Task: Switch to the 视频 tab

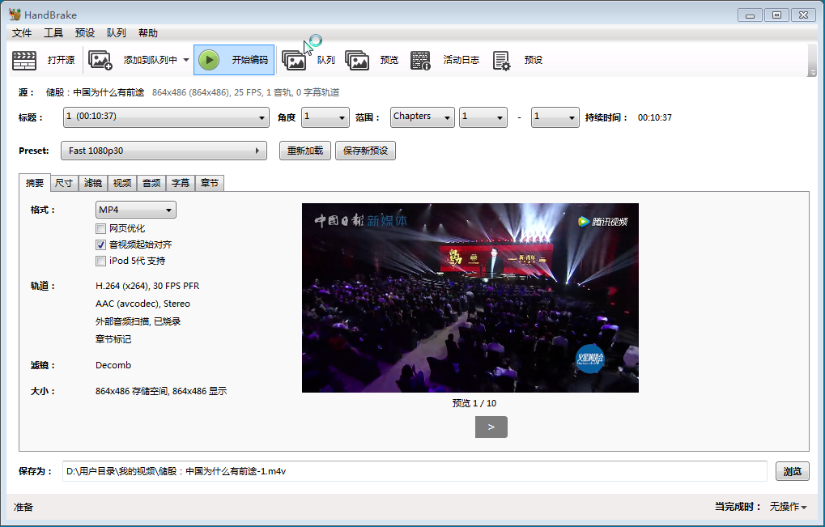Action: point(122,183)
